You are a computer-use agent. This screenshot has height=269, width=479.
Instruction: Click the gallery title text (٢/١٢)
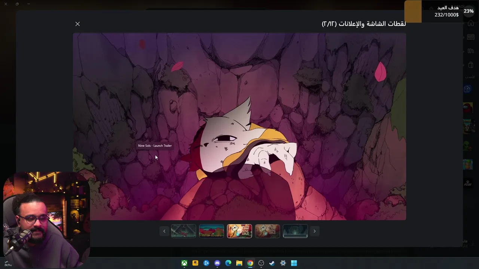[364, 24]
